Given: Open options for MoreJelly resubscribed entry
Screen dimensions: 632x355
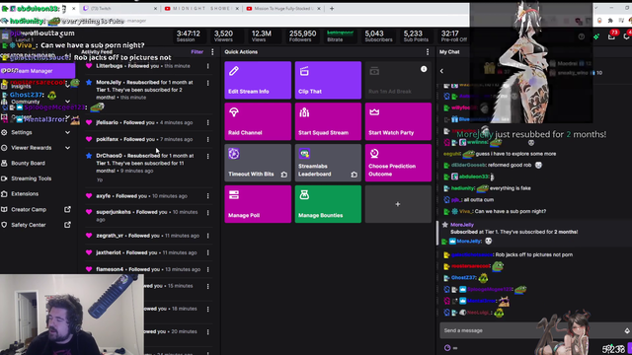Looking at the screenshot, I should tap(208, 83).
